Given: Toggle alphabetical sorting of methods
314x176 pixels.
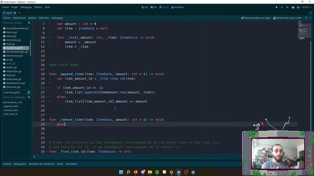Looking at the screenshot, I should pyautogui.click(x=29, y=92).
